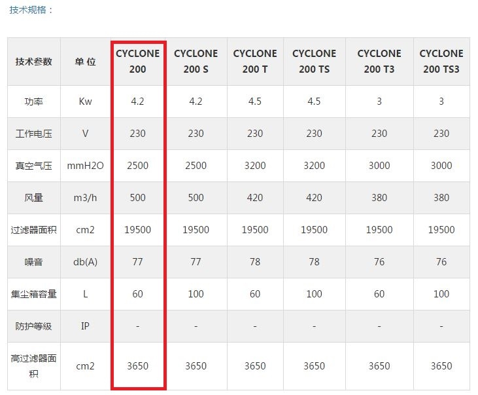Select the 真空气压 row label
Screen dimensions: 478x395
click(34, 166)
